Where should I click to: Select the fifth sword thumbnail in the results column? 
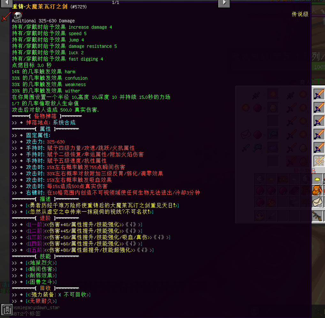319,148
